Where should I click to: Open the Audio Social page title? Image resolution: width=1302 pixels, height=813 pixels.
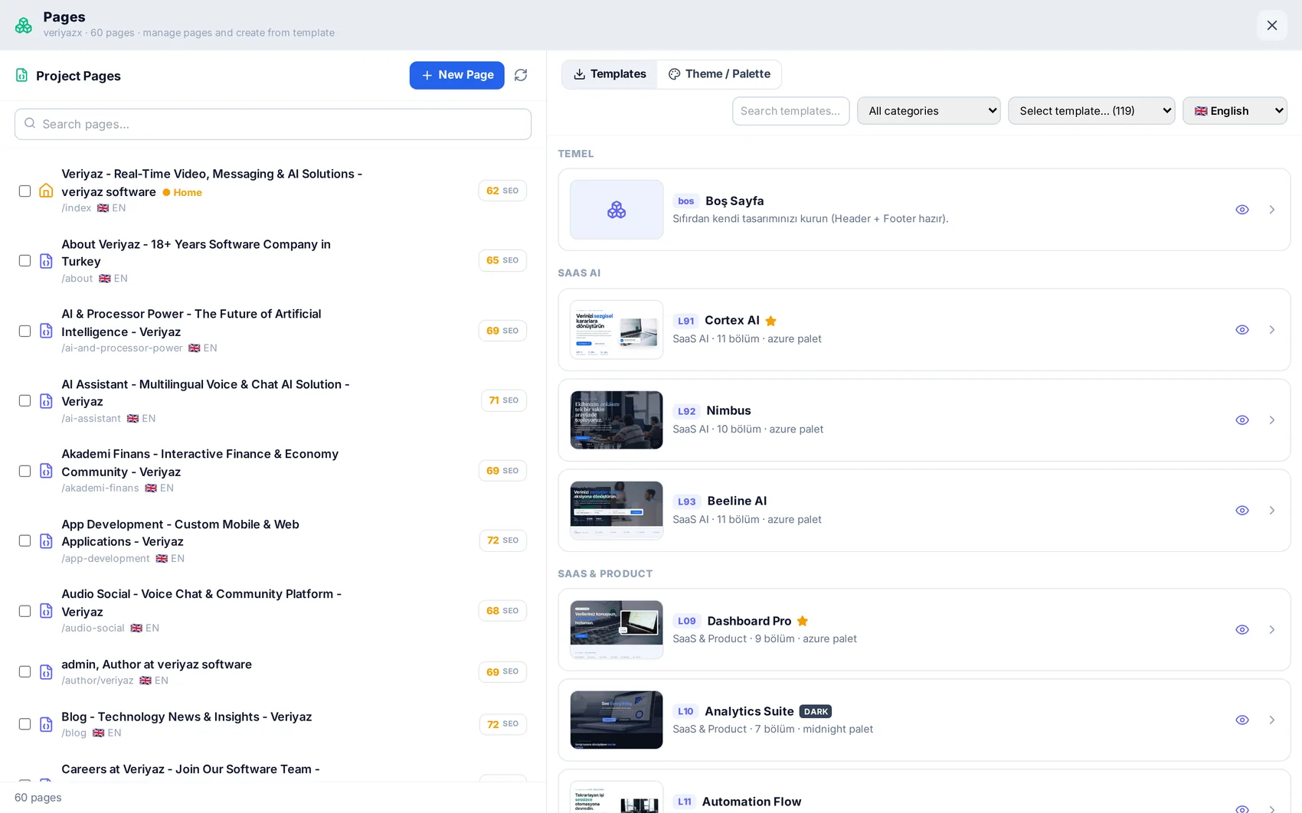201,602
